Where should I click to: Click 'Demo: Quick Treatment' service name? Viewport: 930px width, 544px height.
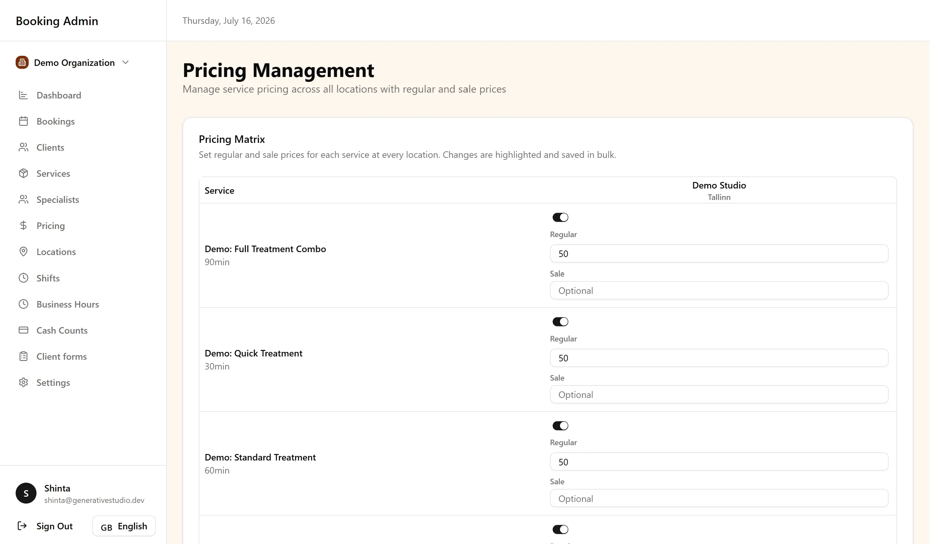click(254, 354)
